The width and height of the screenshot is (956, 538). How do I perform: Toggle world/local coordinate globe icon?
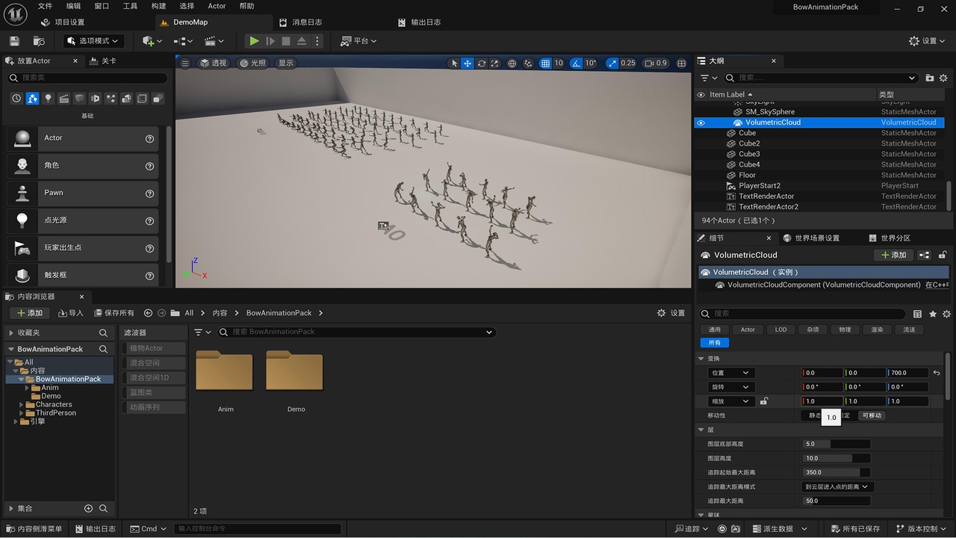click(x=512, y=64)
